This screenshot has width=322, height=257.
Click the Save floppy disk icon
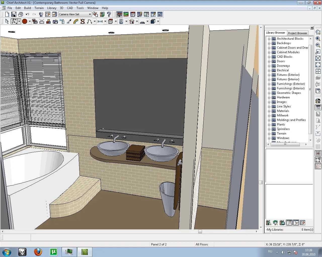[14, 14]
